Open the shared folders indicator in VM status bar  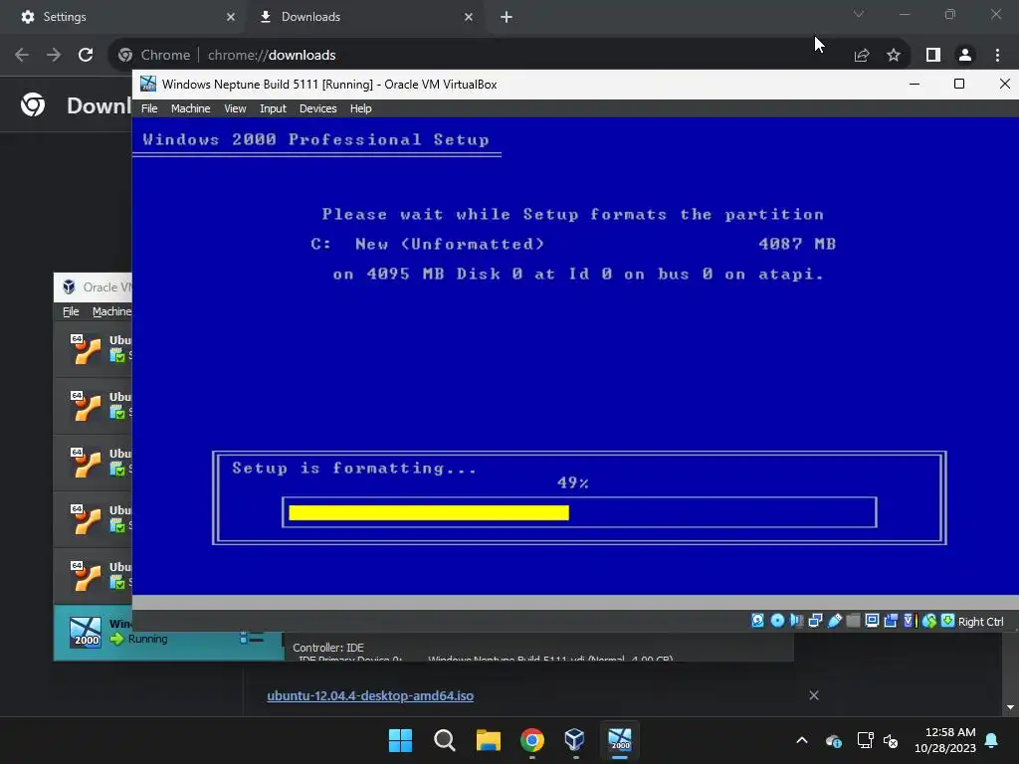pos(853,621)
